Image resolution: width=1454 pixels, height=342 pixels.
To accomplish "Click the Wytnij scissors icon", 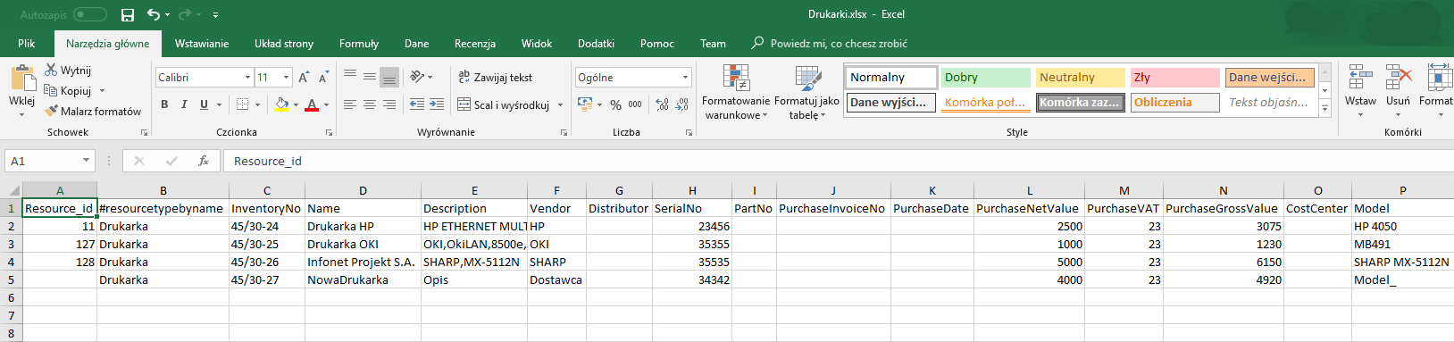I will pyautogui.click(x=51, y=70).
